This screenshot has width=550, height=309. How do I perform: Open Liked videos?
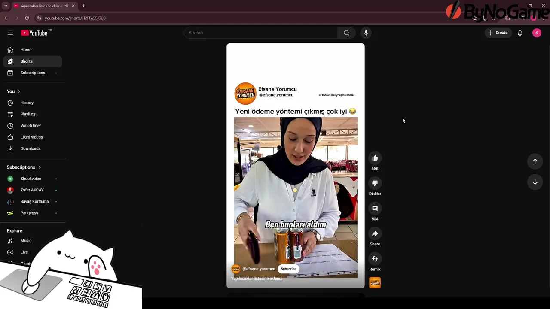(x=33, y=137)
